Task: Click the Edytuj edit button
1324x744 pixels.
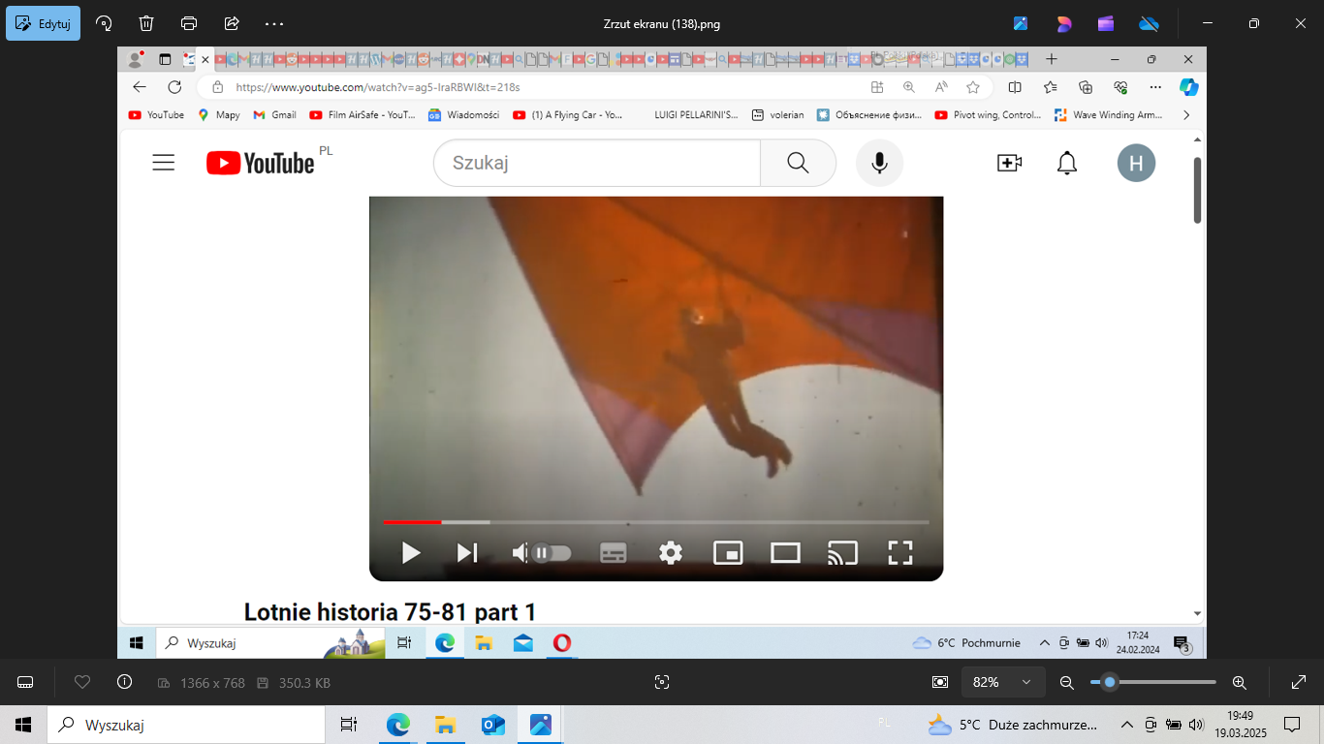Action: [43, 23]
